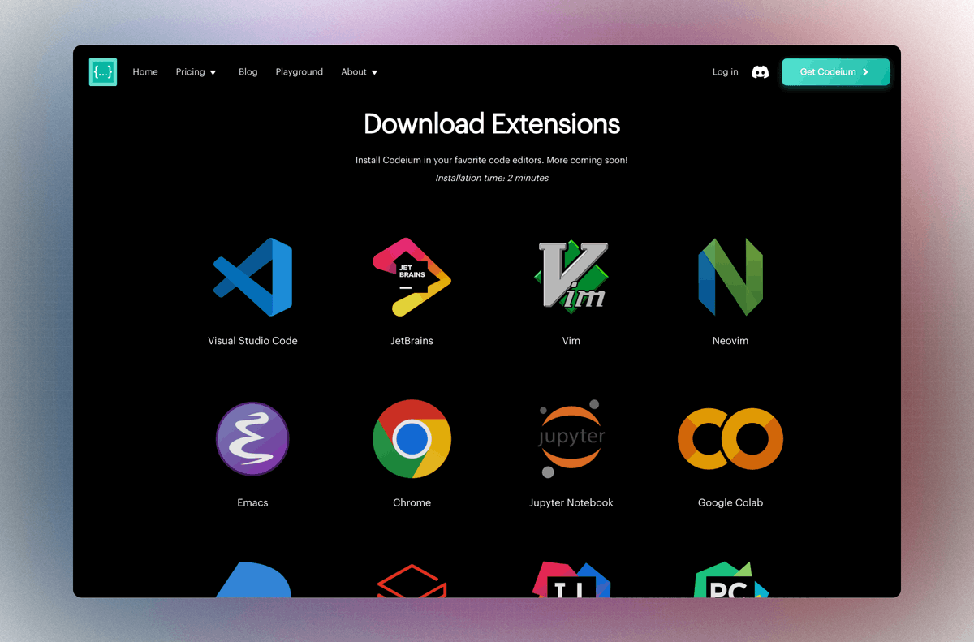Screen dimensions: 974x642
Task: Click the Download Extensions heading
Action: click(492, 124)
